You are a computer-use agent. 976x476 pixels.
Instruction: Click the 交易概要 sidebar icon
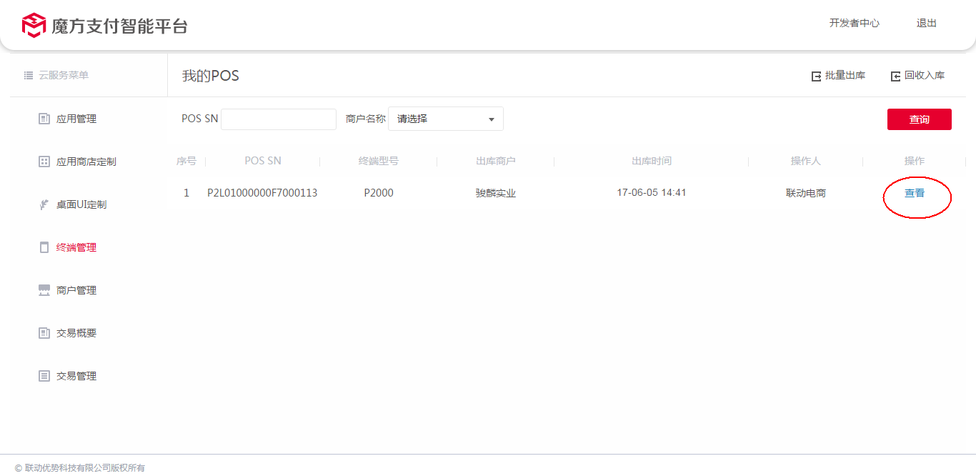click(x=44, y=333)
